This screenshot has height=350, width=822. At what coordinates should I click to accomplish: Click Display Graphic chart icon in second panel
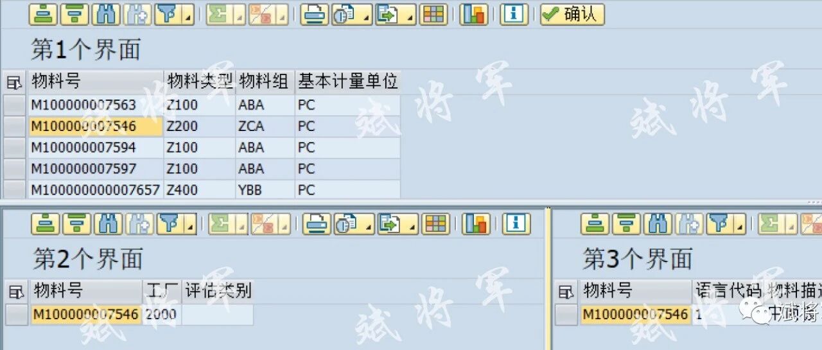click(477, 223)
